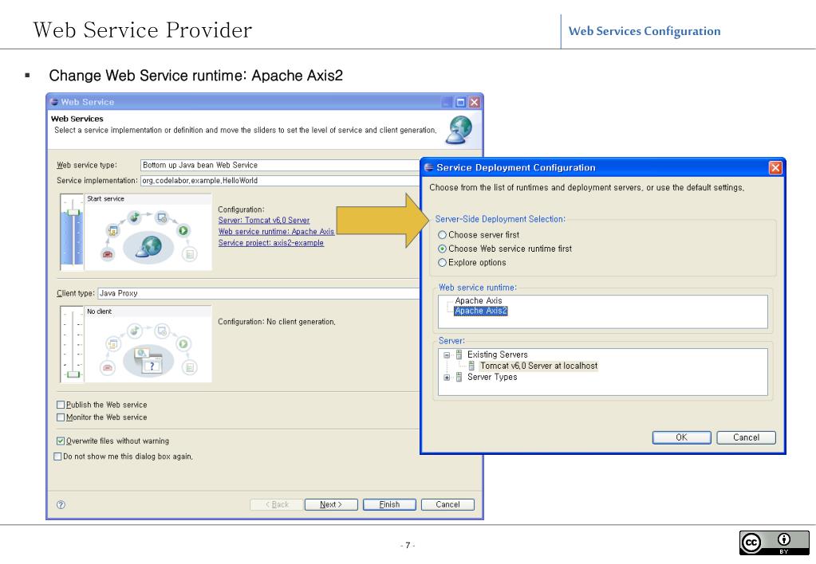Collapse the Existing Servers tree node
This screenshot has height=564, width=816.
447,355
